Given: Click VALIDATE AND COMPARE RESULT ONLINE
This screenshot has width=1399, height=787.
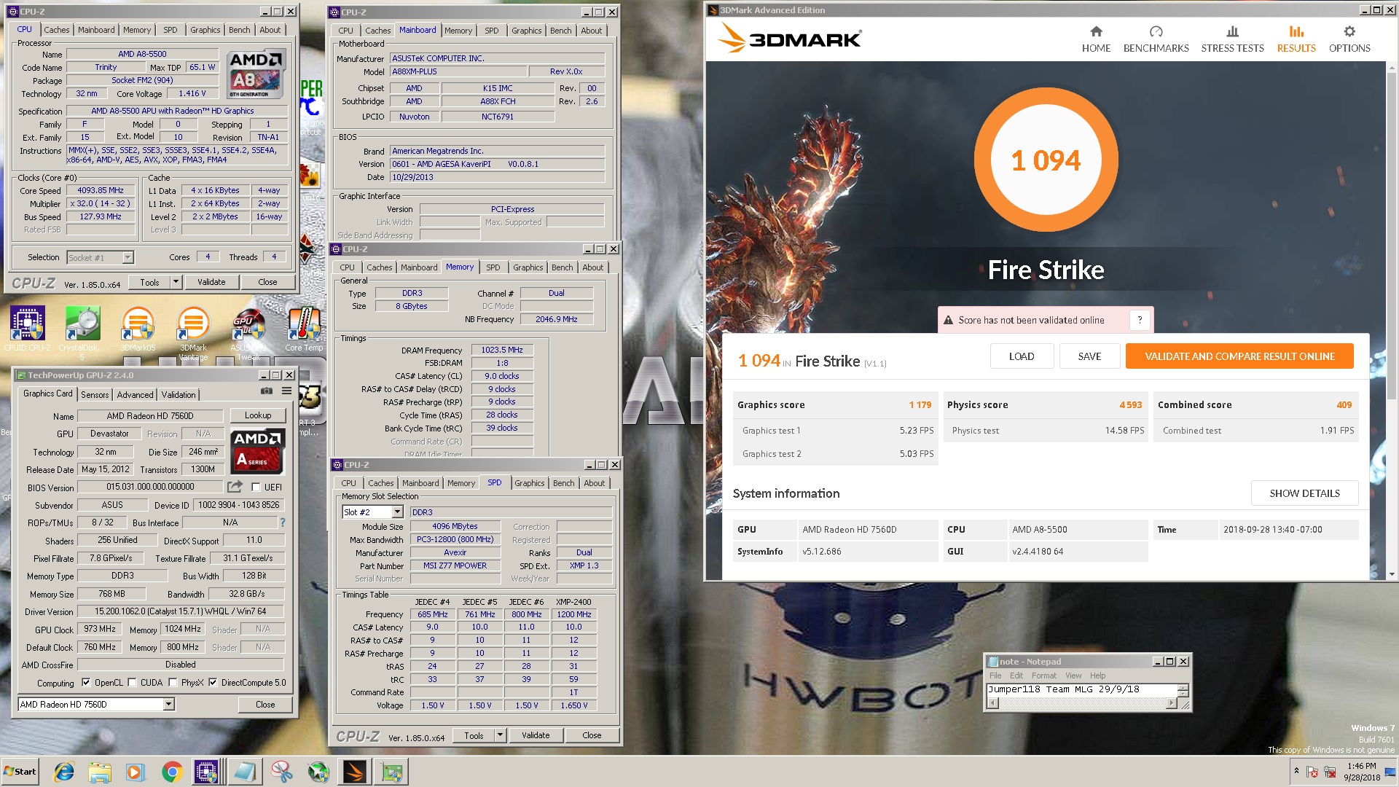Looking at the screenshot, I should pyautogui.click(x=1239, y=356).
